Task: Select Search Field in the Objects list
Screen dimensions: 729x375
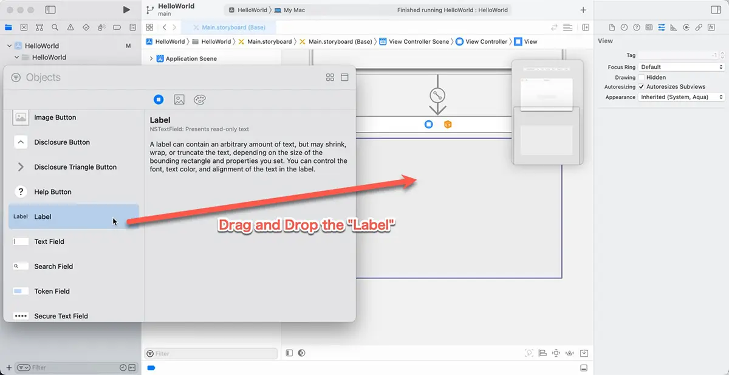Action: 74,266
